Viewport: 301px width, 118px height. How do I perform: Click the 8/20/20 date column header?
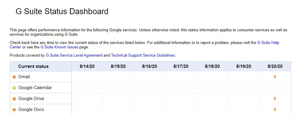coord(275,66)
